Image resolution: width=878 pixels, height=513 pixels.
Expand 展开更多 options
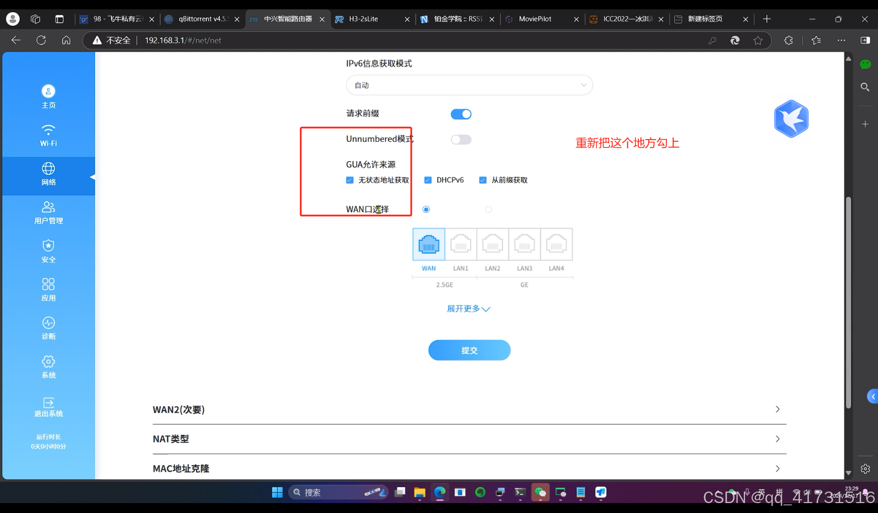point(468,309)
